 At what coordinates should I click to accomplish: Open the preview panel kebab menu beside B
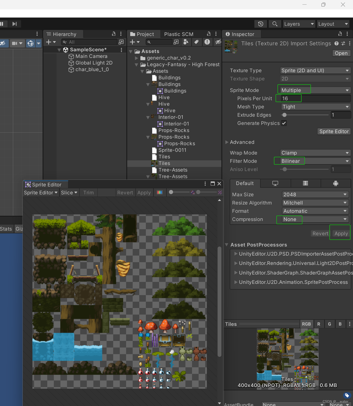tap(349, 324)
